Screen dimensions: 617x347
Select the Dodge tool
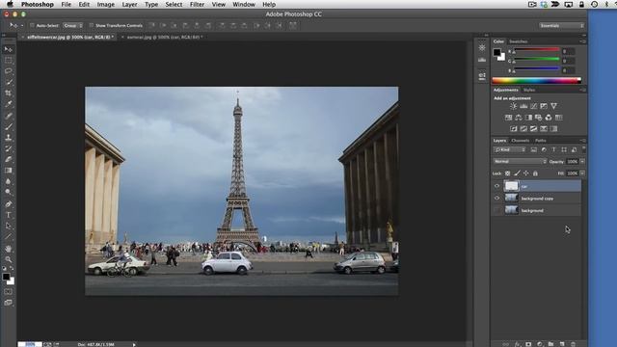pyautogui.click(x=9, y=193)
